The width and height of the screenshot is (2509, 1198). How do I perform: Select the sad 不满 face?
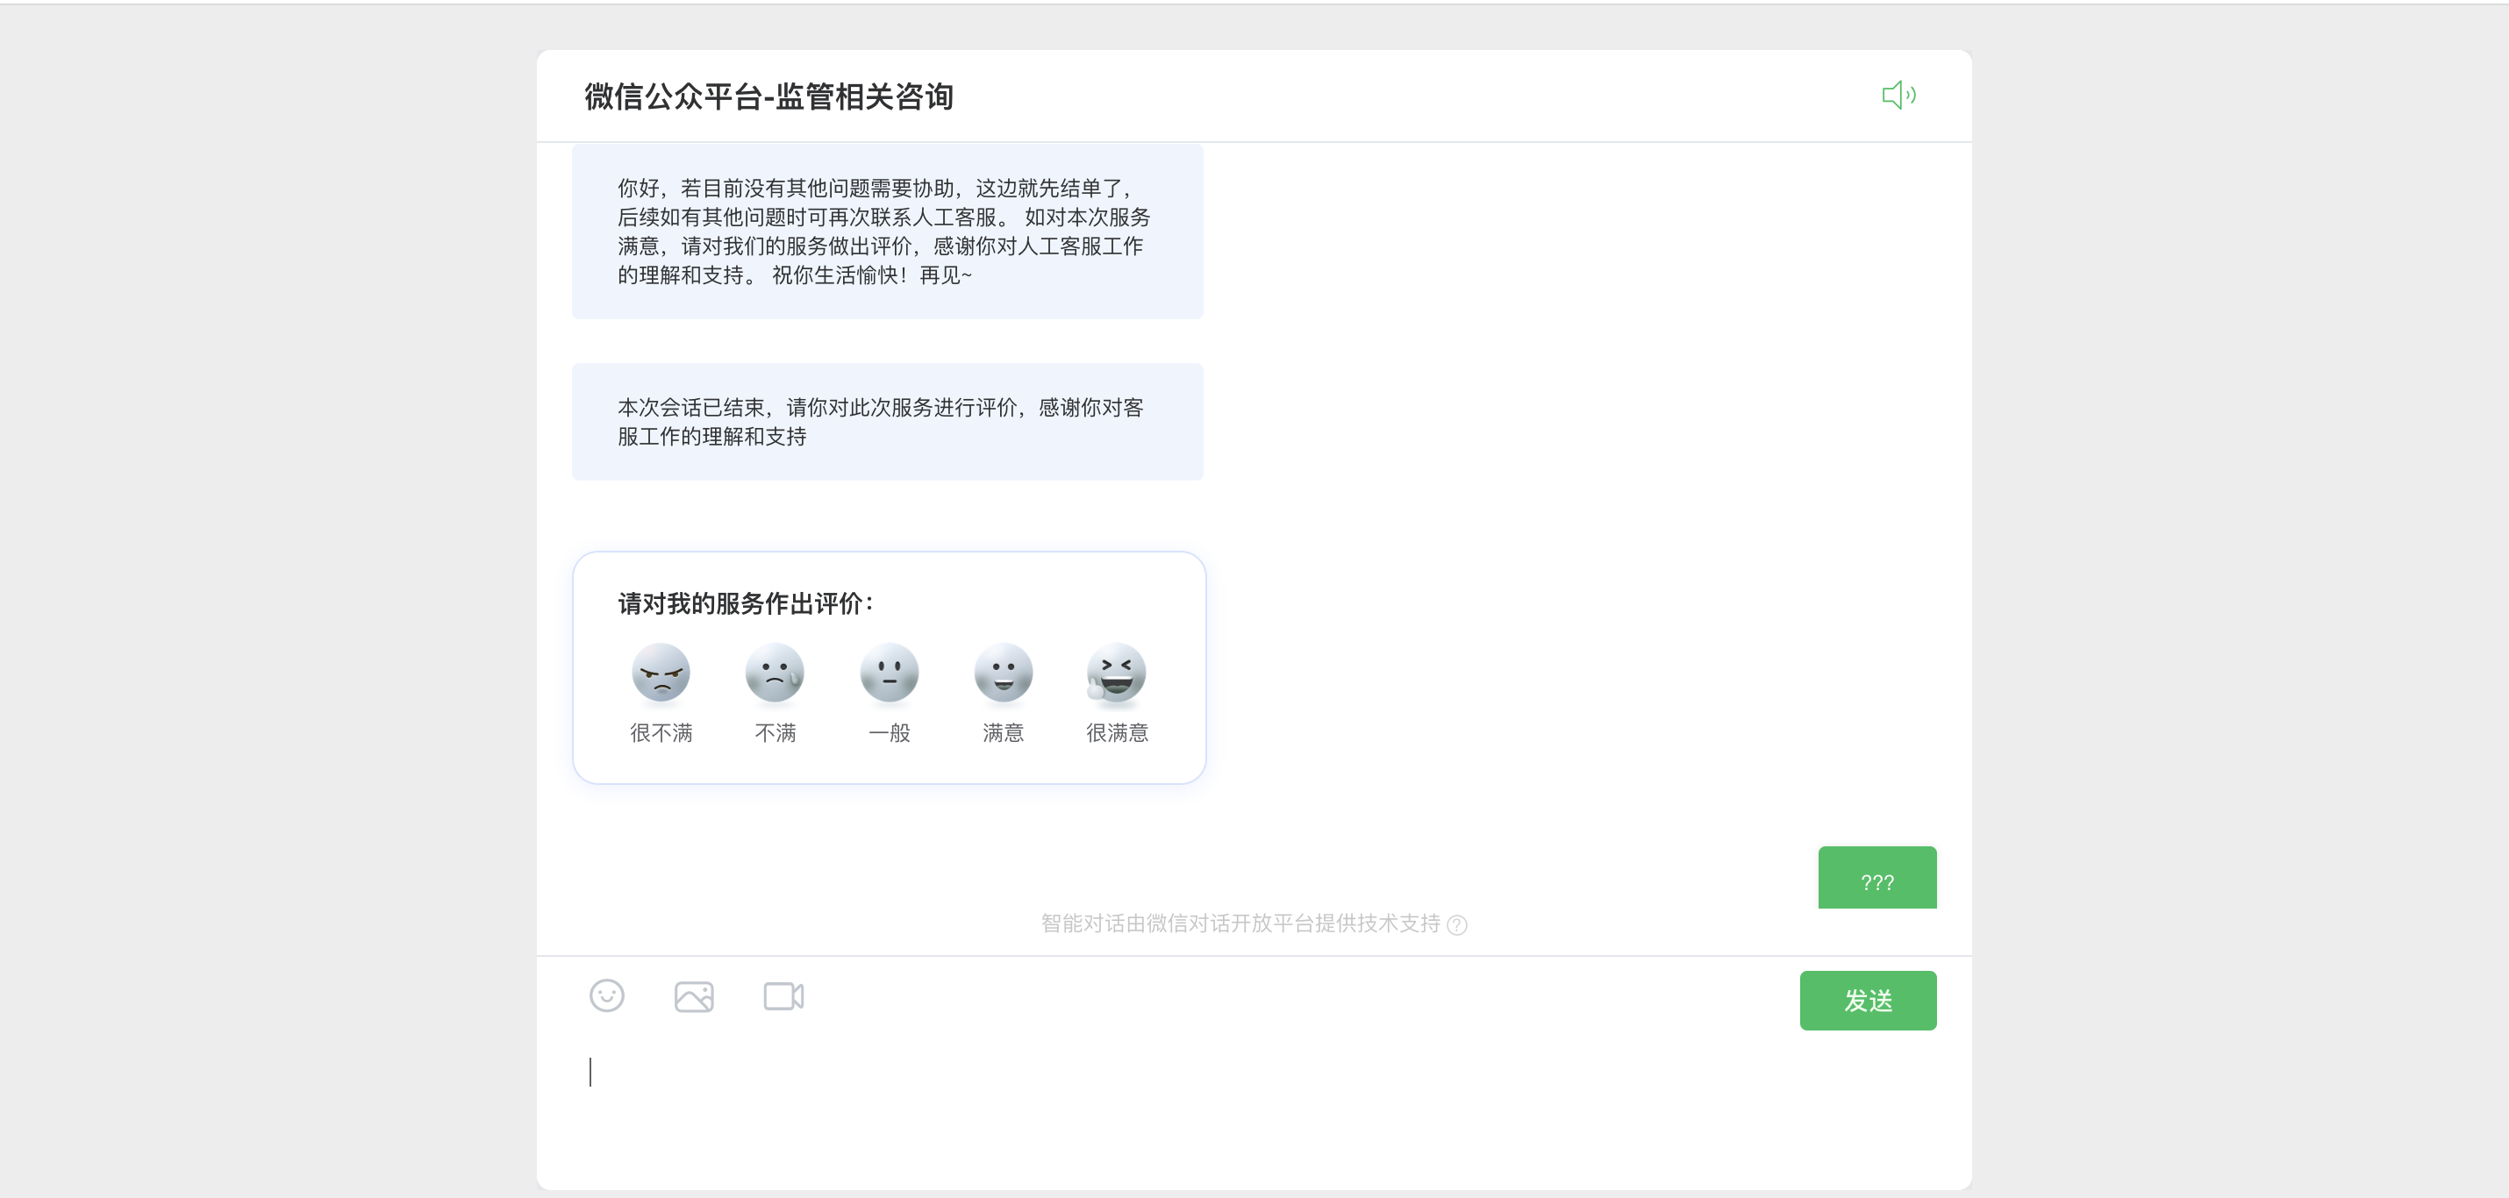pyautogui.click(x=775, y=673)
